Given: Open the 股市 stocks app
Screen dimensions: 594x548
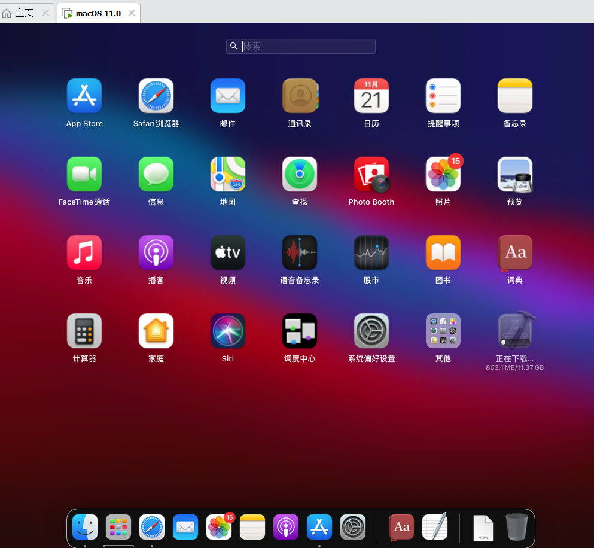Looking at the screenshot, I should (x=371, y=253).
